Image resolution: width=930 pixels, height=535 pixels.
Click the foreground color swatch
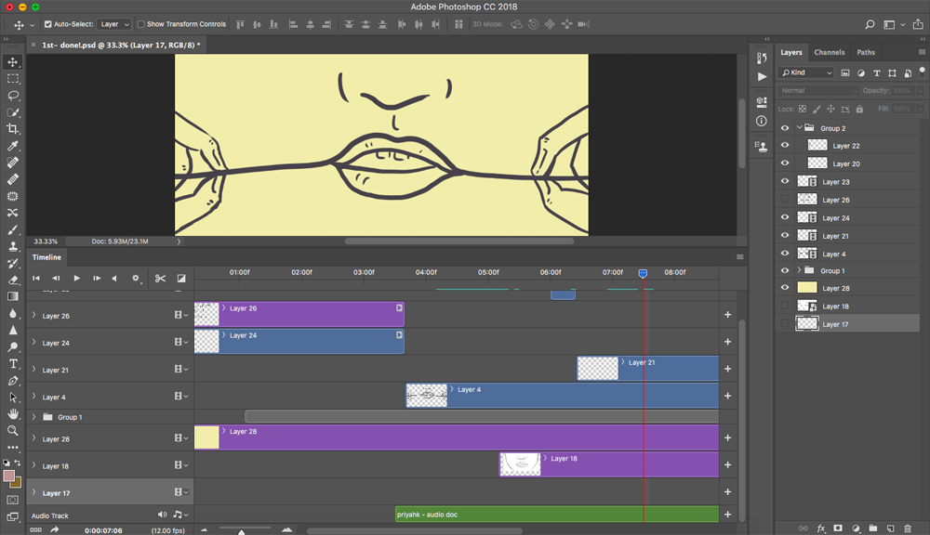(9, 476)
